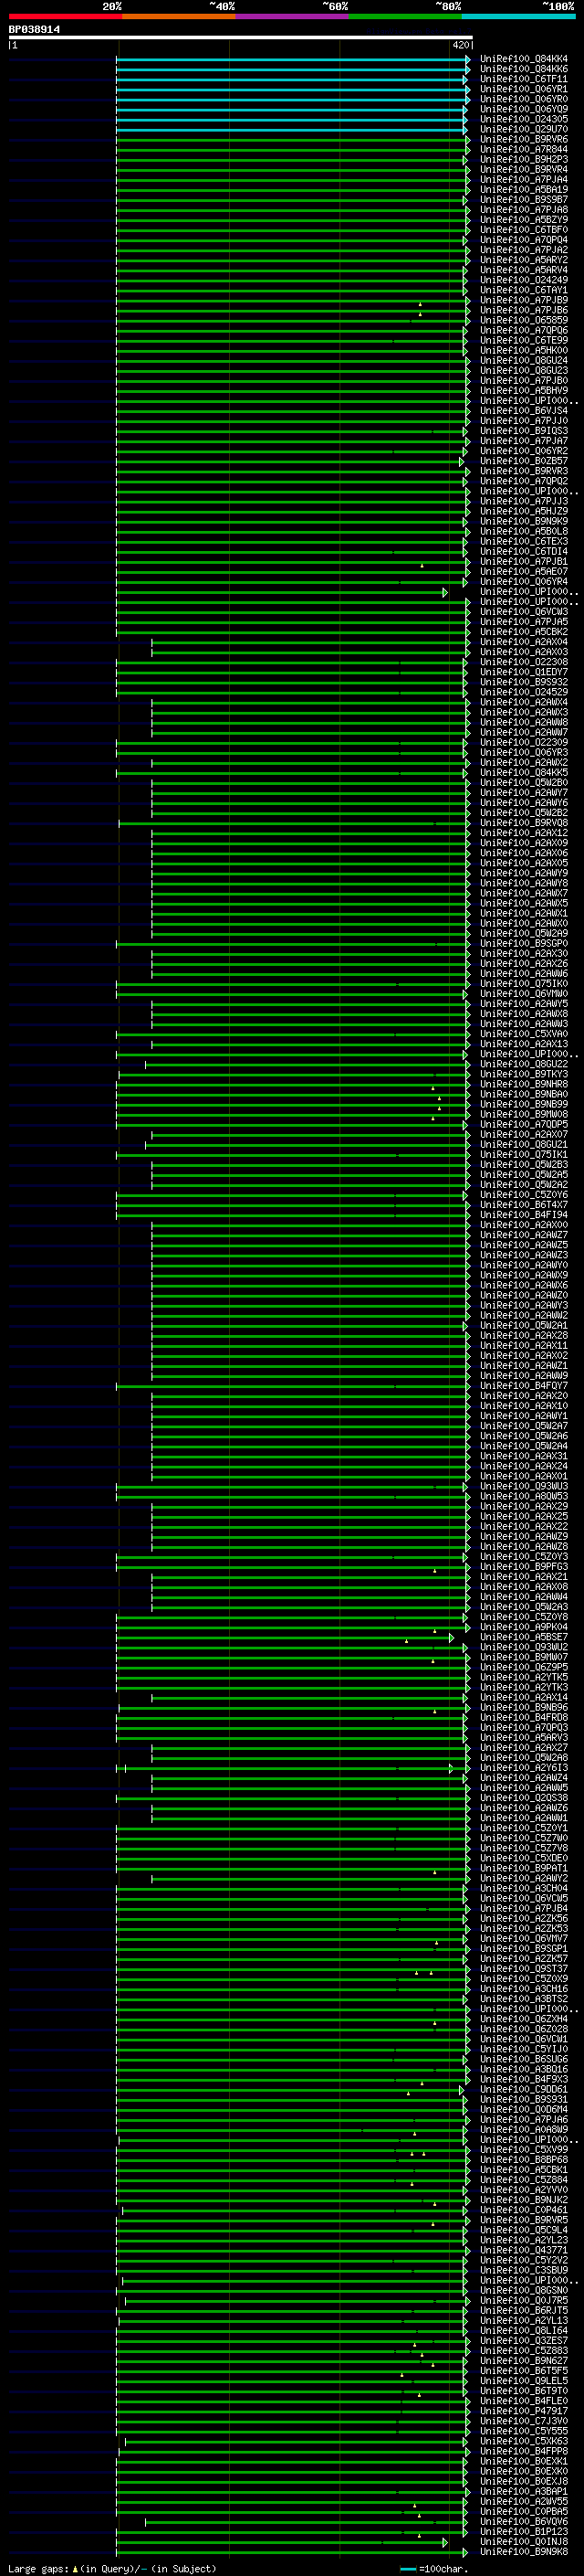Select hit UniRef100_O65859
The height and width of the screenshot is (2576, 584).
coord(524,321)
